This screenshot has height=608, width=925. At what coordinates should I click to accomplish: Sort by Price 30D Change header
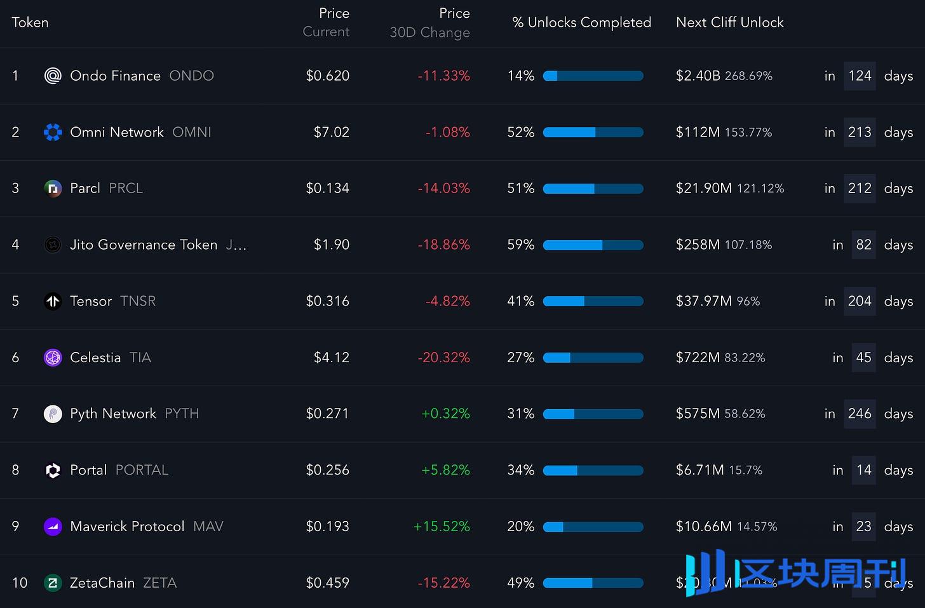coord(429,22)
